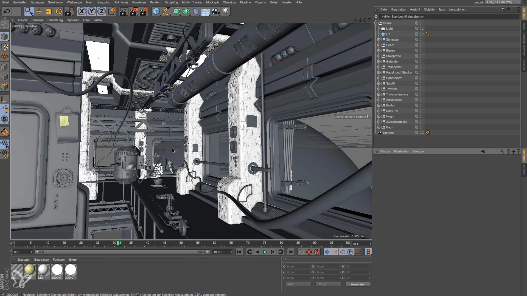The image size is (527, 296).
Task: Expand the Zwischendecke object
Action: (x=379, y=122)
